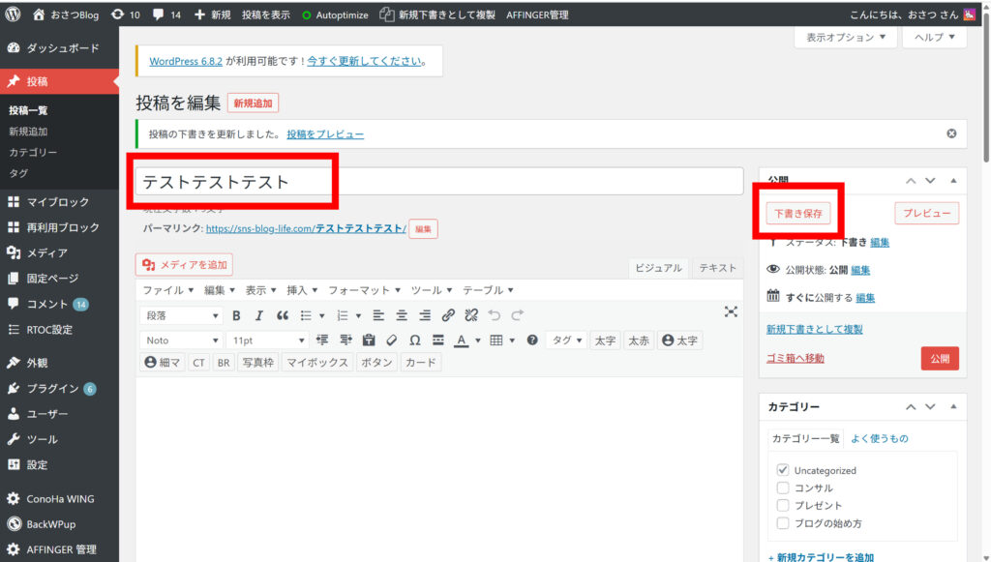Switch to よく使うもの category tab
The width and height of the screenshot is (991, 562).
tap(879, 438)
